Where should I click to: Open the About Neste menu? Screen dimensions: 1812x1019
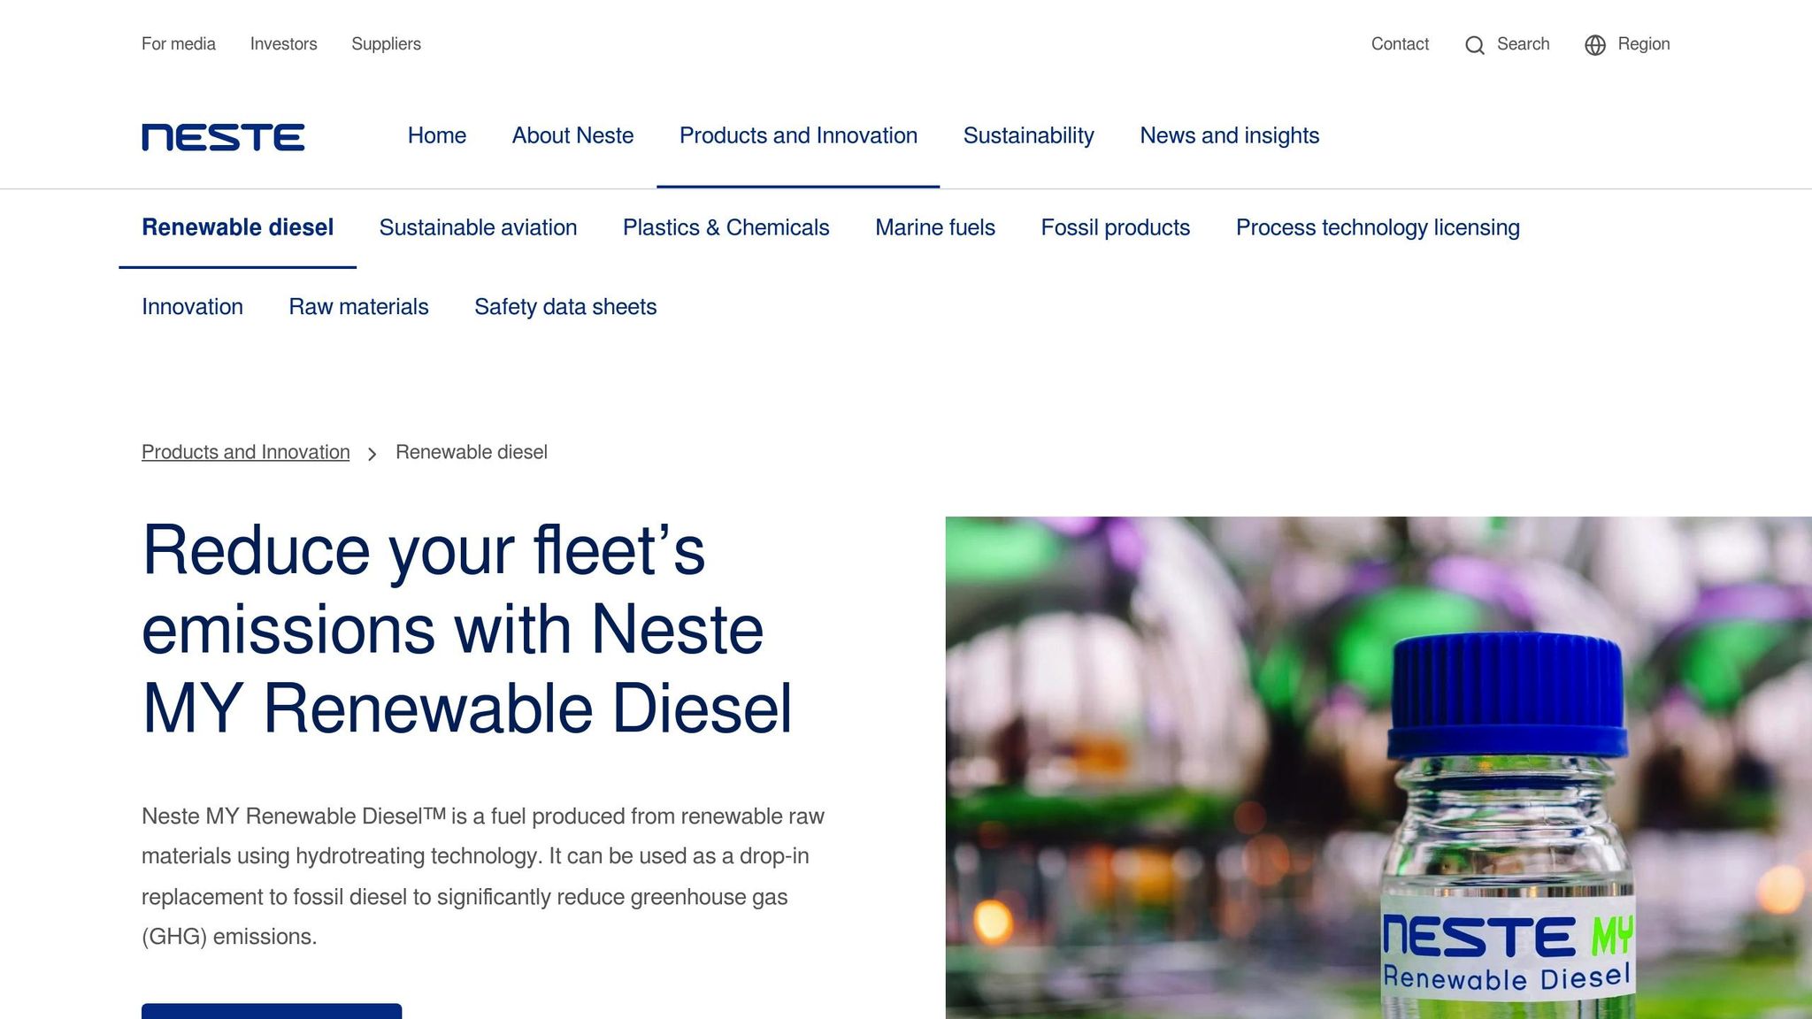pos(572,135)
